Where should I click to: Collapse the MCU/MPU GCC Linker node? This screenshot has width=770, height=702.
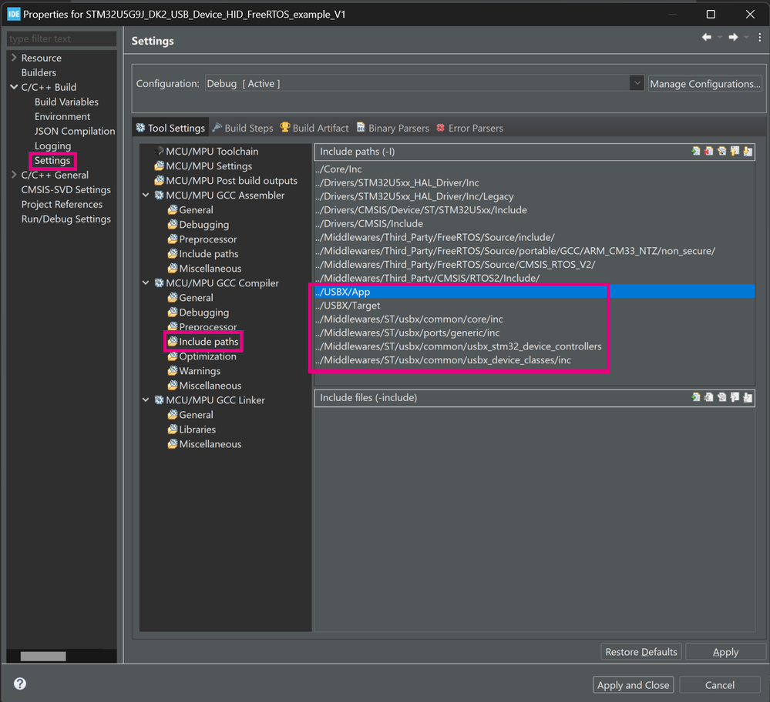tap(146, 400)
